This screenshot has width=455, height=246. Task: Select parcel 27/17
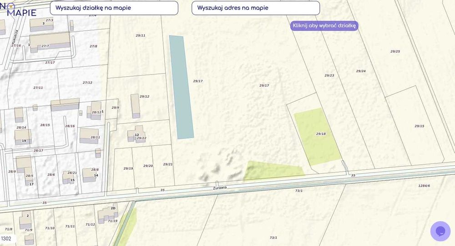pos(50,63)
